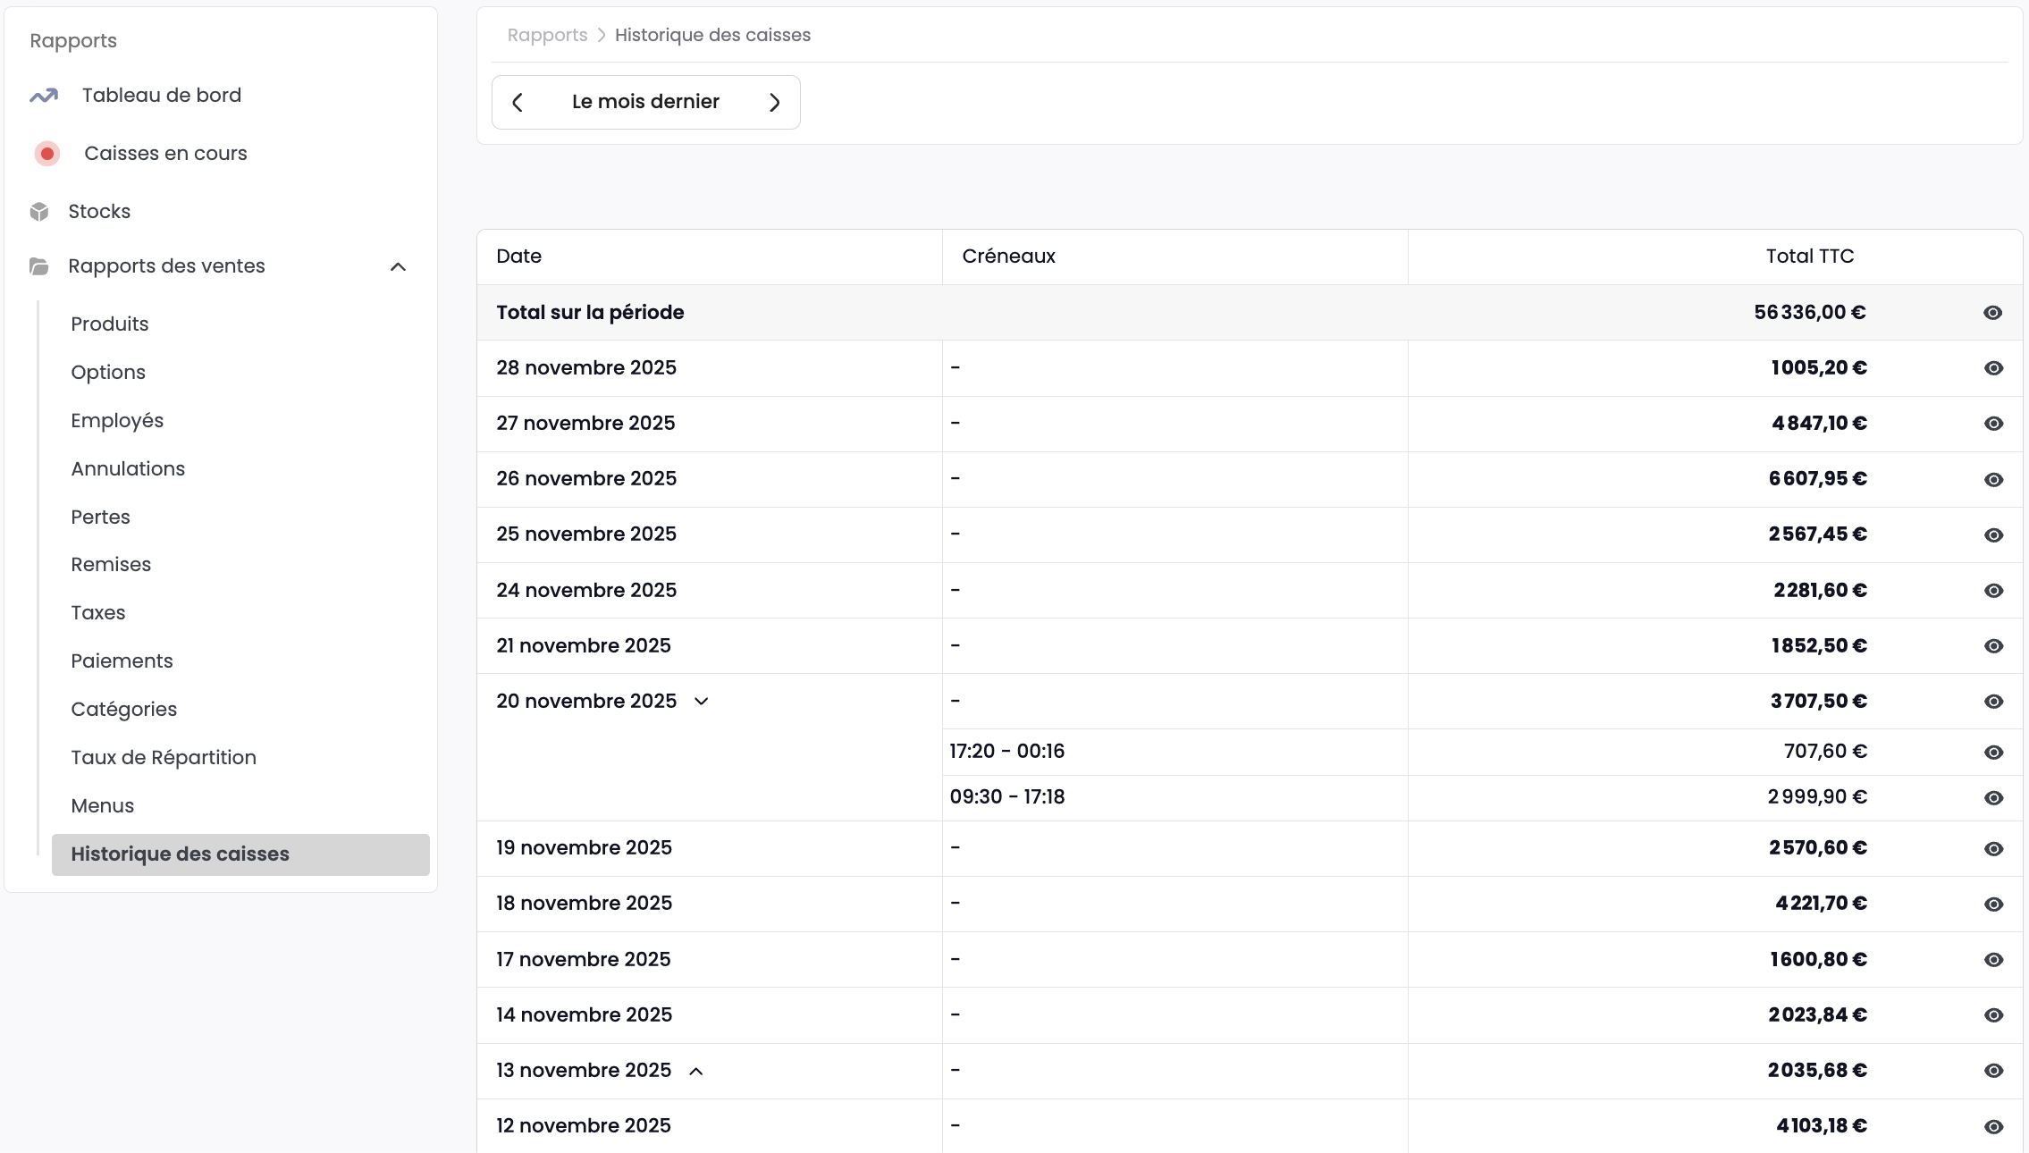Viewport: 2029px width, 1153px height.
Task: Click eye icon for 28 novembre 2025
Action: tap(1993, 368)
